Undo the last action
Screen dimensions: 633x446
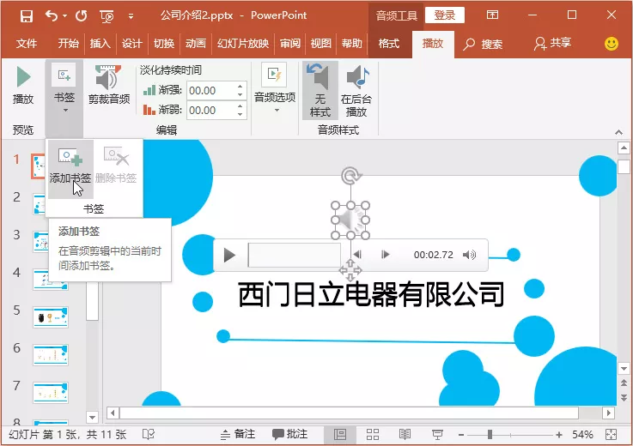52,16
